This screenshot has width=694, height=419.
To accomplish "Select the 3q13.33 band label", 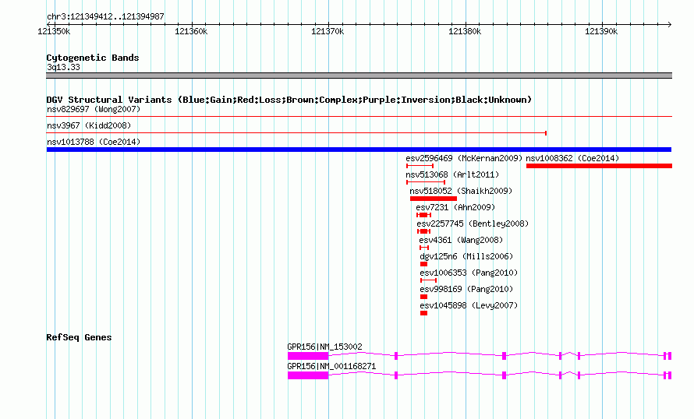I will coord(63,67).
